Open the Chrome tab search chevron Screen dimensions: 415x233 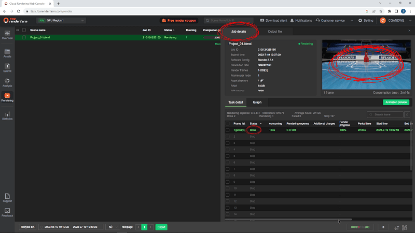pos(380,3)
